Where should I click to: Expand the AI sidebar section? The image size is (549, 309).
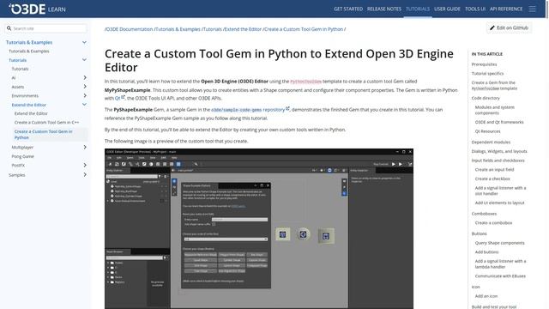[x=85, y=77]
